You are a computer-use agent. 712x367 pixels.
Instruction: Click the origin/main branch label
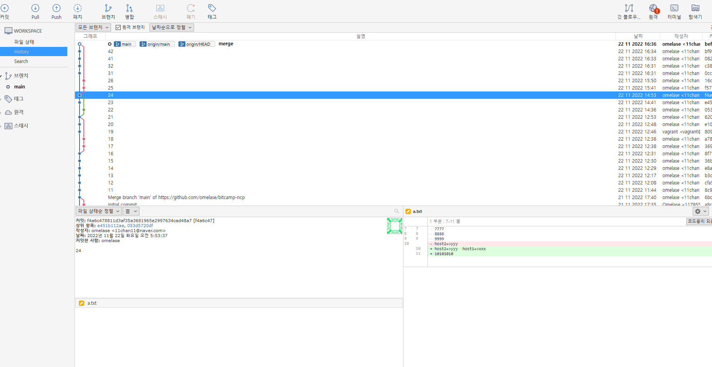(157, 44)
